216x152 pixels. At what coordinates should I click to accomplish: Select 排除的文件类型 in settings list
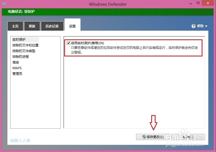pyautogui.click(x=24, y=51)
